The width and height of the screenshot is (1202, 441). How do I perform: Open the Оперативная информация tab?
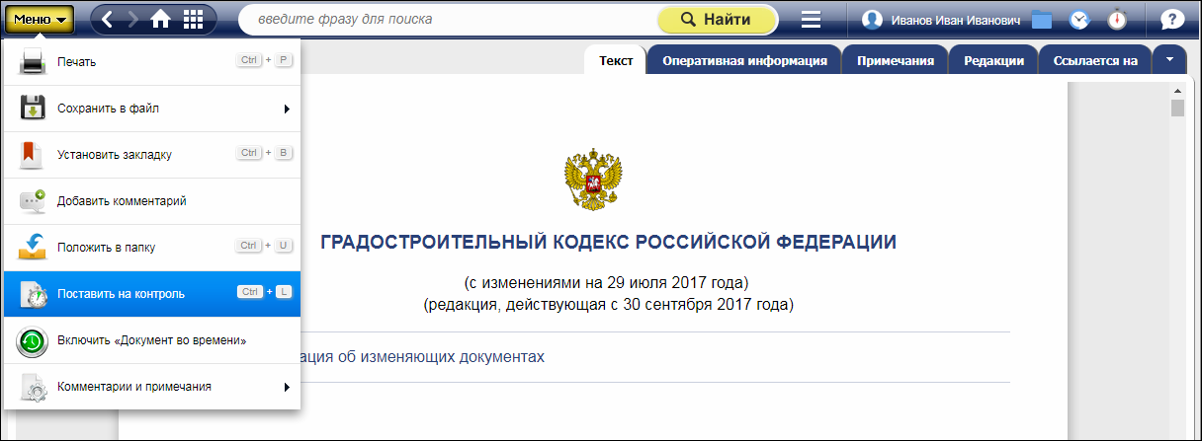click(x=744, y=60)
